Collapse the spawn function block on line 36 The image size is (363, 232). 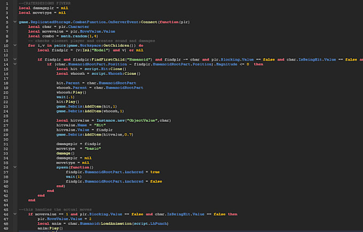[x=14, y=168]
